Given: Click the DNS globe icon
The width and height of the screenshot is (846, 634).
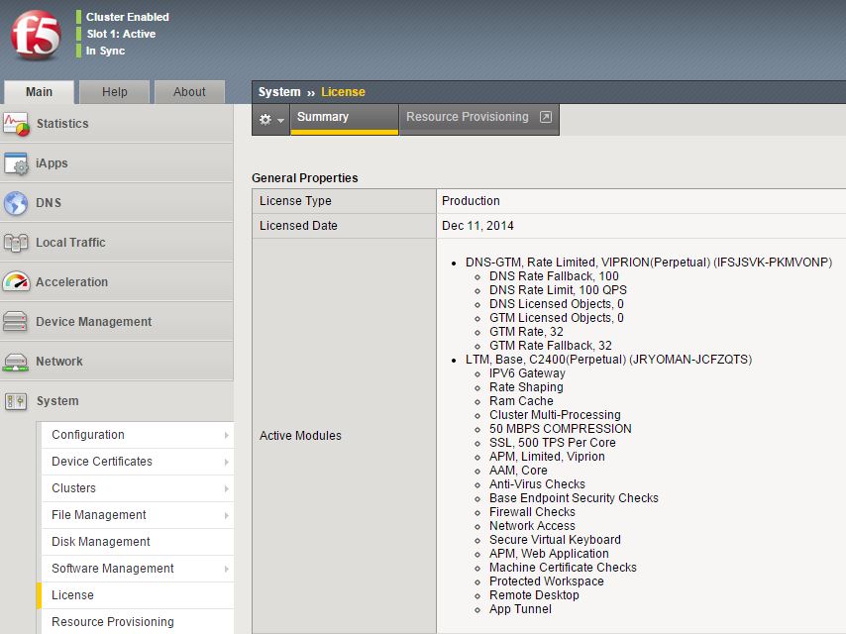Looking at the screenshot, I should [x=17, y=203].
